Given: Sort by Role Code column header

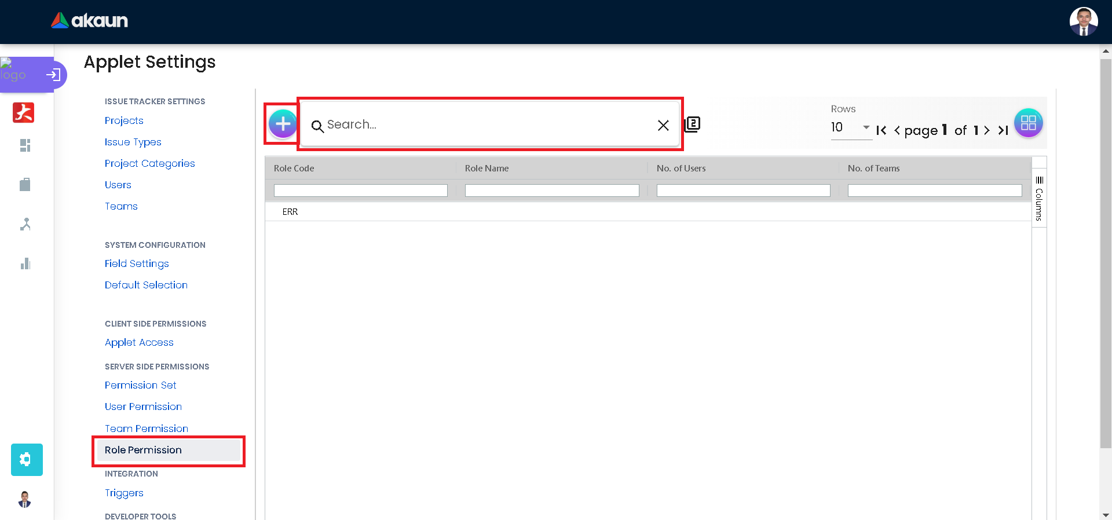Looking at the screenshot, I should click(x=294, y=169).
